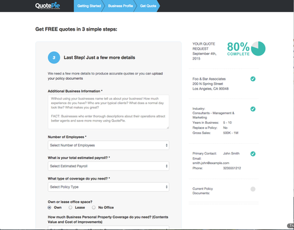Select the Lease radio button

click(70, 208)
